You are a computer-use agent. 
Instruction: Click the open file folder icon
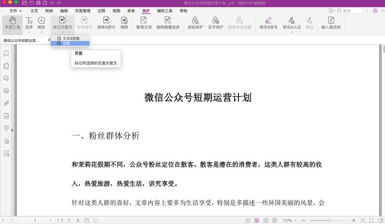[24, 3]
